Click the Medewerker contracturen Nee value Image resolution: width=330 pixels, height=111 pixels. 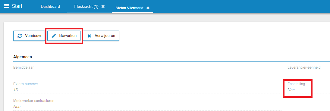[x=17, y=106]
